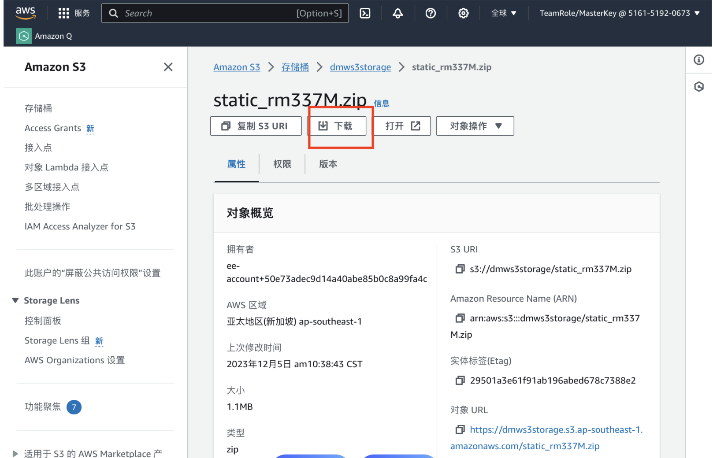
Task: Select the Etag hash 29501a3e61f91... text
Action: [553, 380]
